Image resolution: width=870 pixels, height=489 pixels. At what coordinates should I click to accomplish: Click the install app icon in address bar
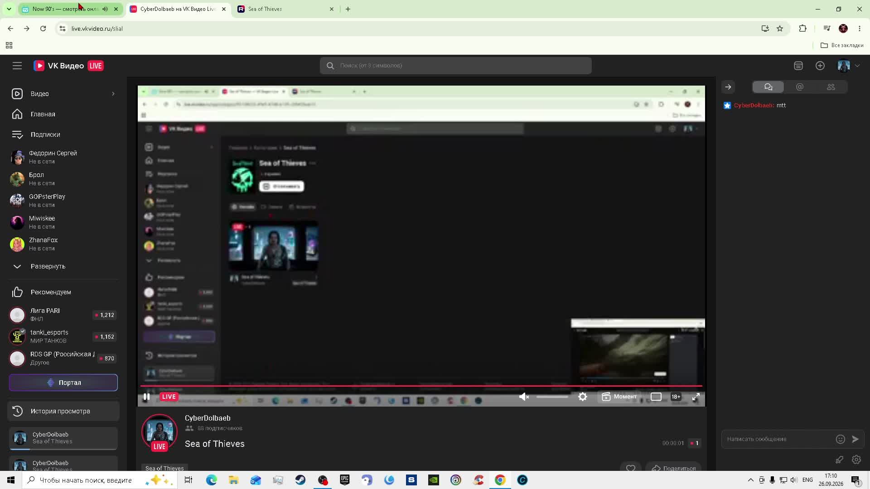click(765, 29)
